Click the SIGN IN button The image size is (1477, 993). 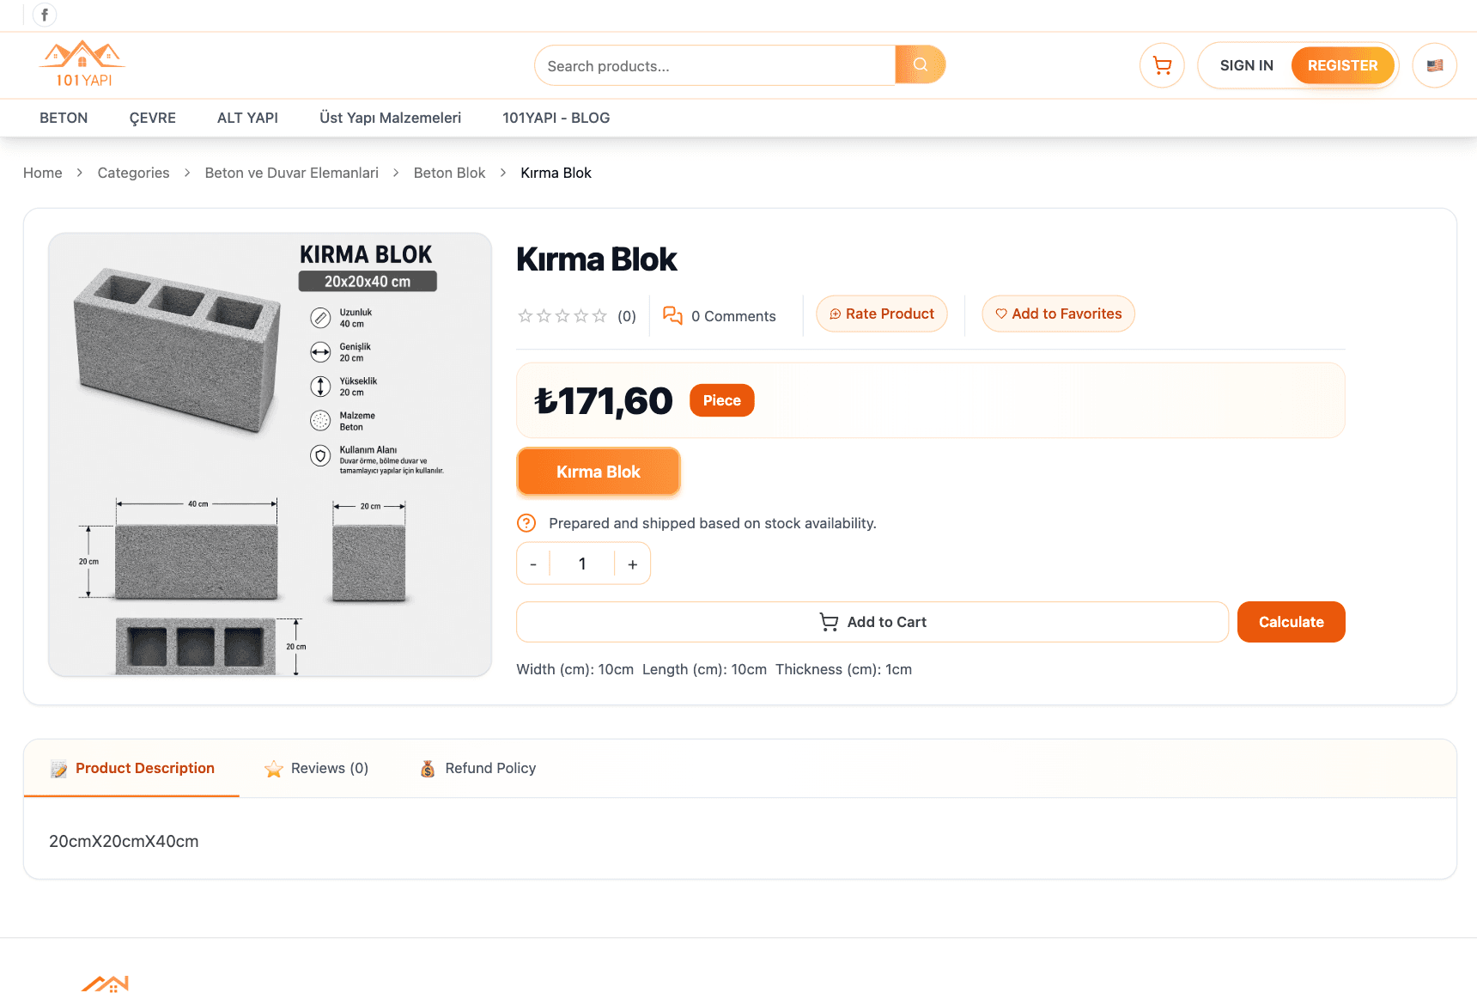1246,65
